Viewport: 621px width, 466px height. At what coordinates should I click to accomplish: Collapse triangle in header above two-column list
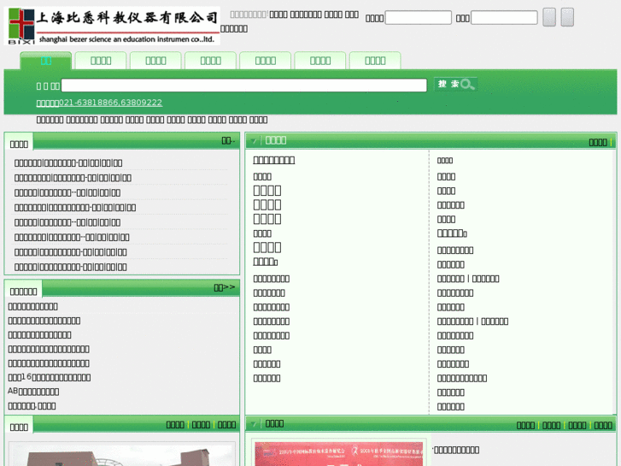point(254,141)
